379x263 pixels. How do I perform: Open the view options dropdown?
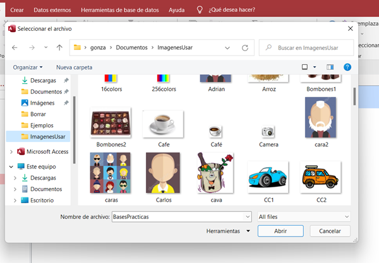(315, 67)
